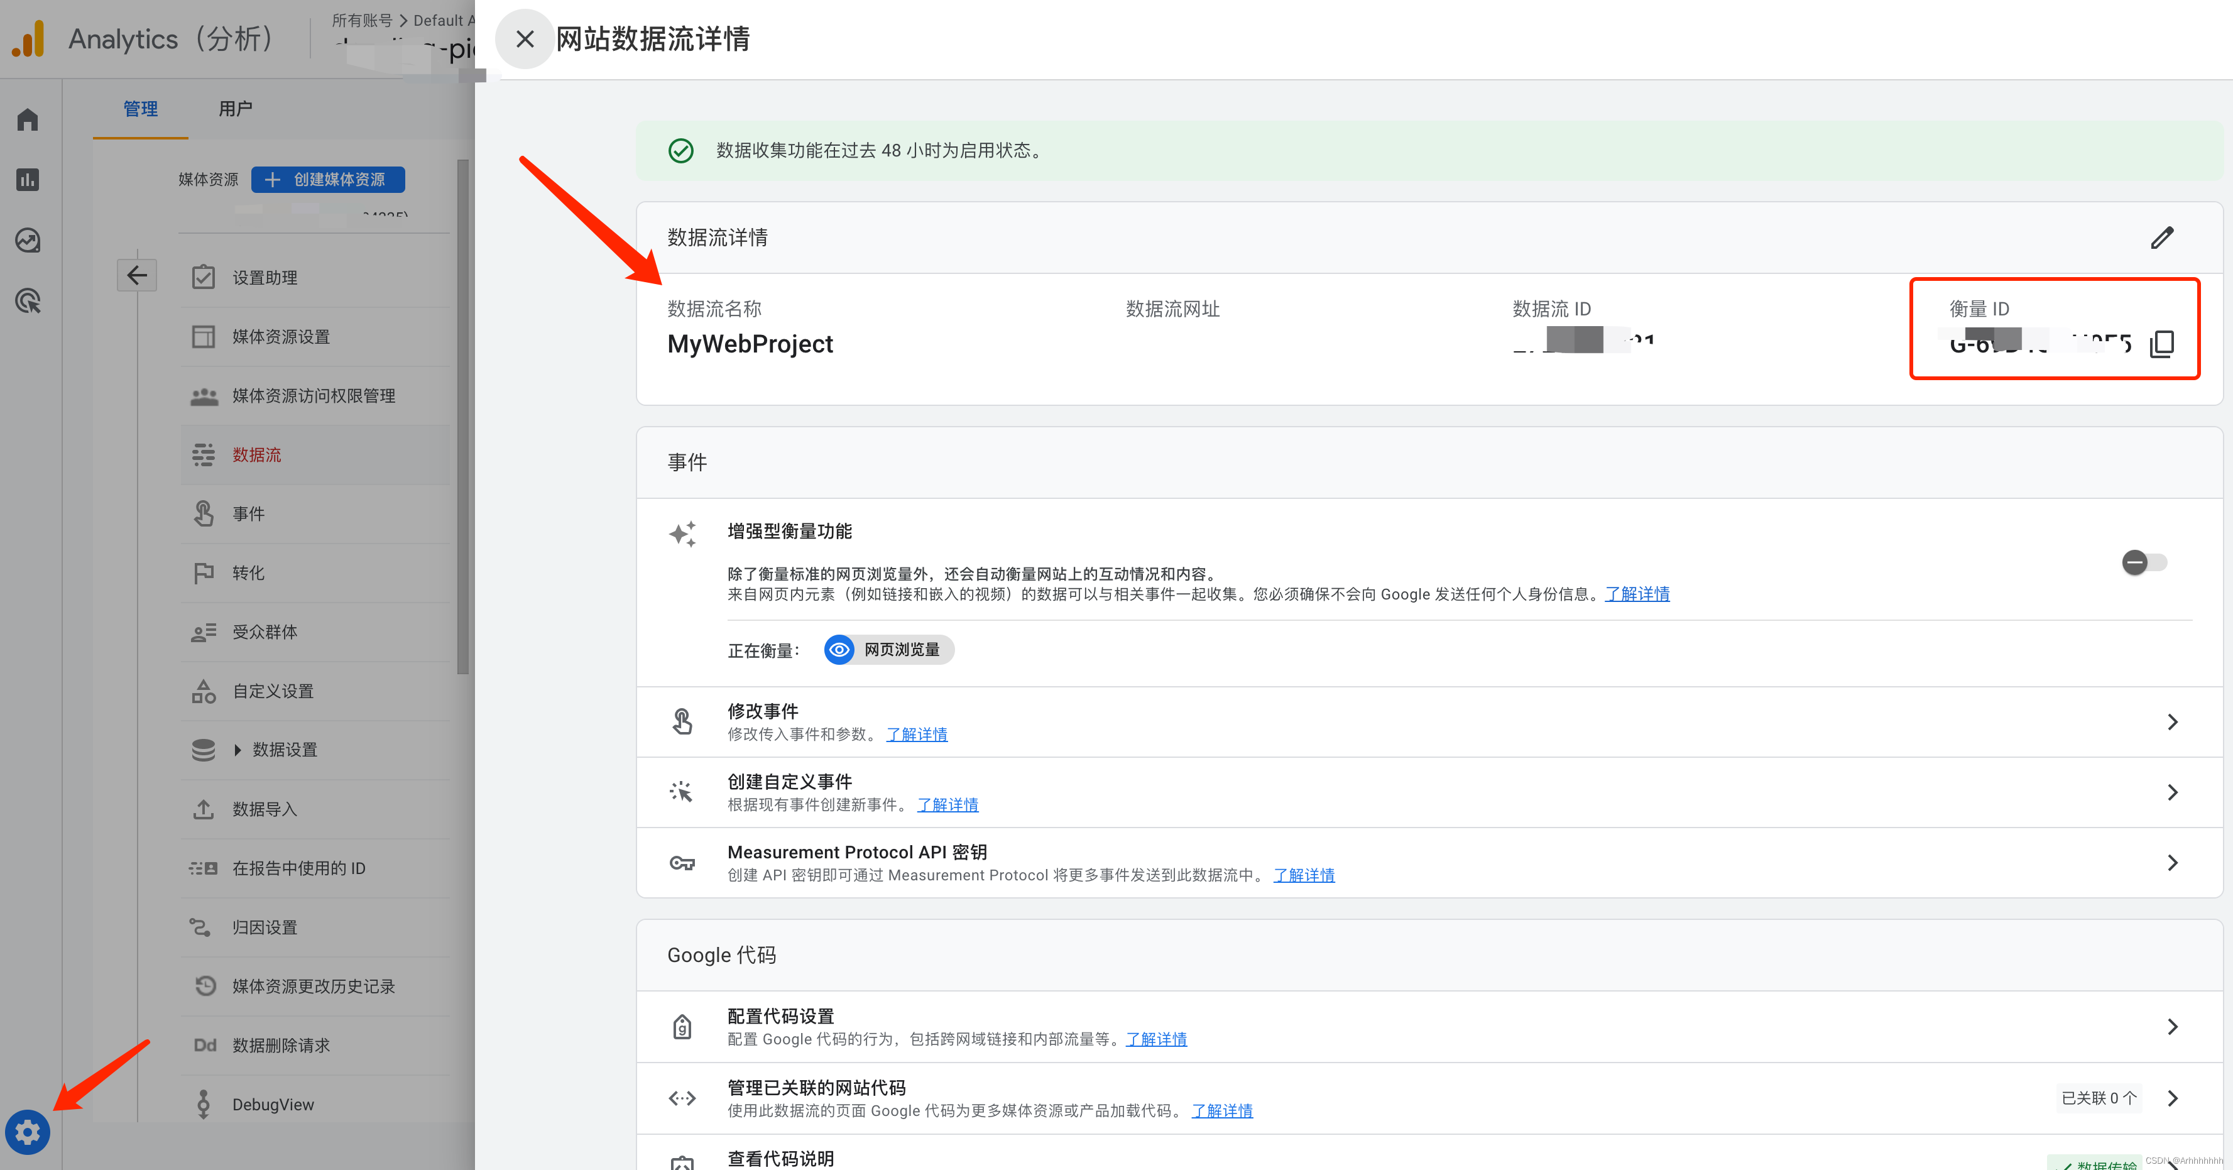Image resolution: width=2233 pixels, height=1170 pixels.
Task: Expand the 数据设置 triangle
Action: [x=237, y=750]
